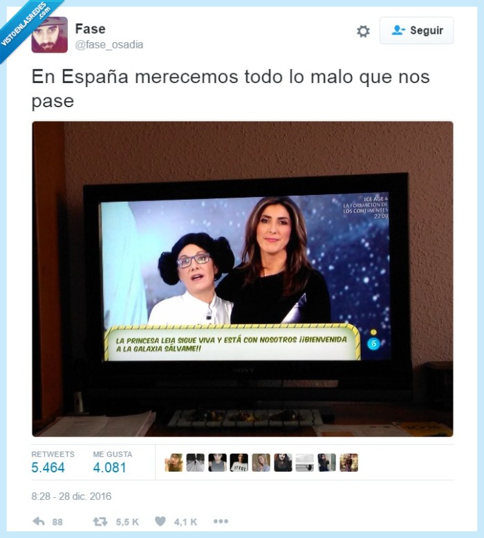
Task: Open the three-dots more options menu
Action: pos(221,521)
